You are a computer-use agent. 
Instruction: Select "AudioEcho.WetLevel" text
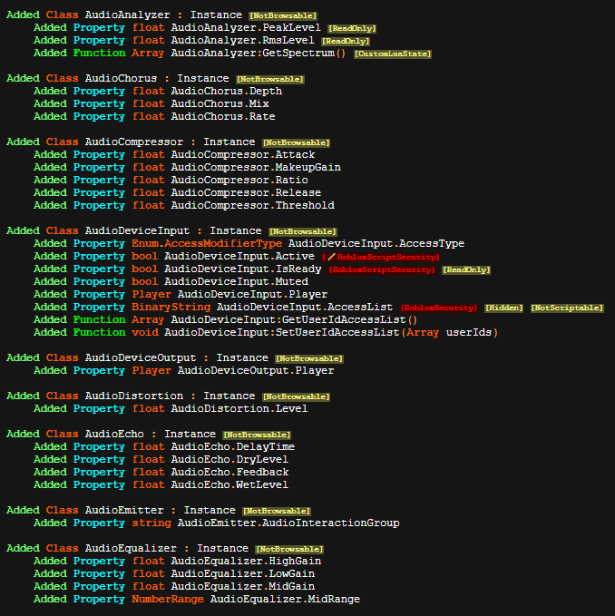click(x=229, y=484)
